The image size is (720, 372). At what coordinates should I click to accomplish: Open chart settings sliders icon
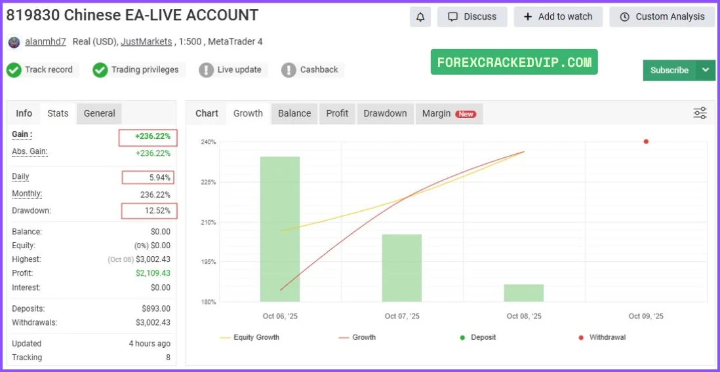[x=700, y=113]
